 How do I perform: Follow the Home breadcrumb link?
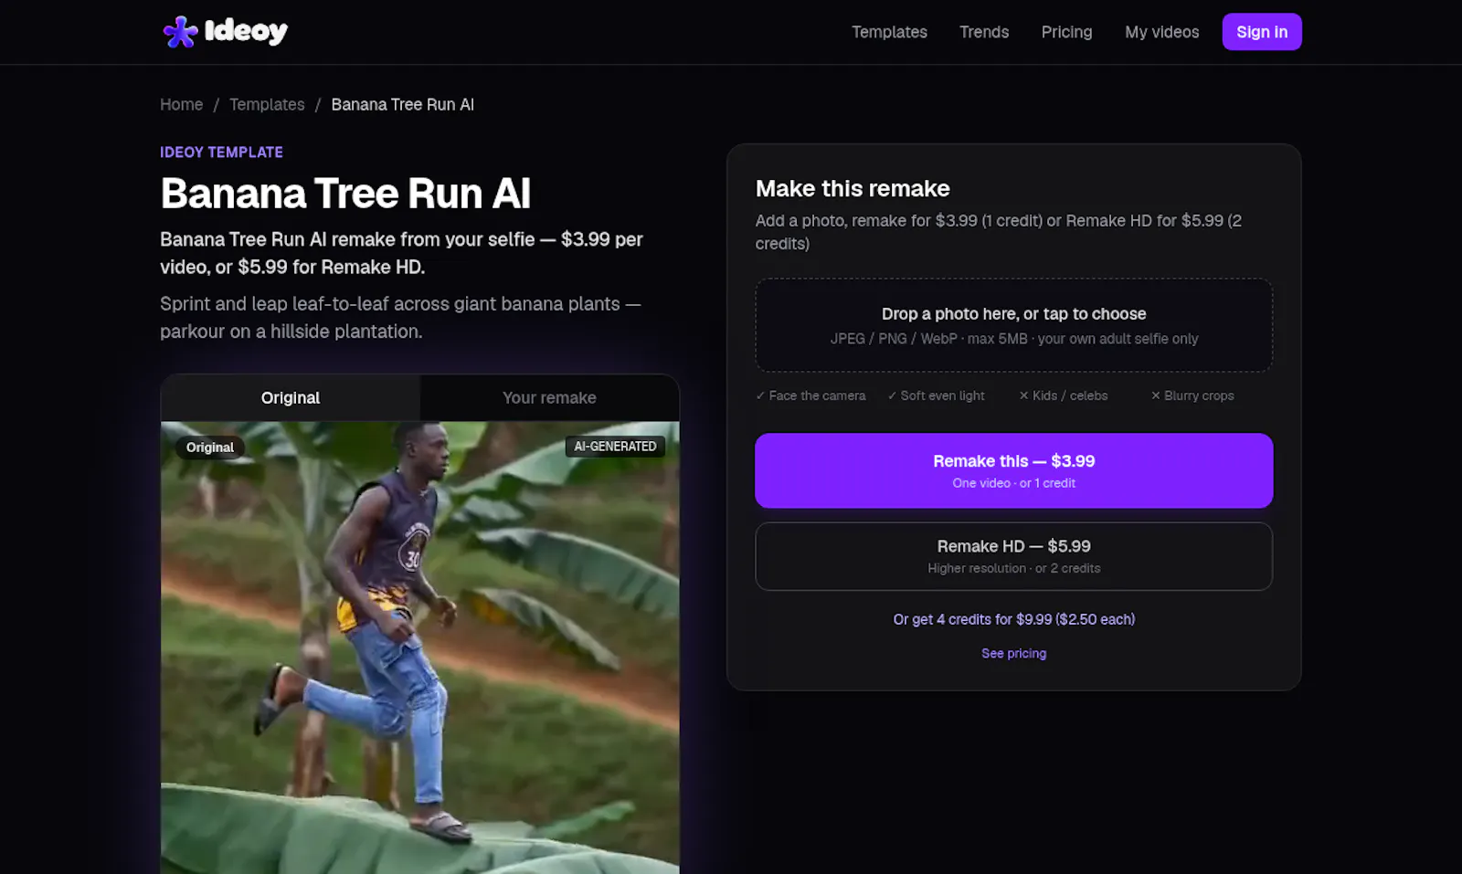[182, 104]
